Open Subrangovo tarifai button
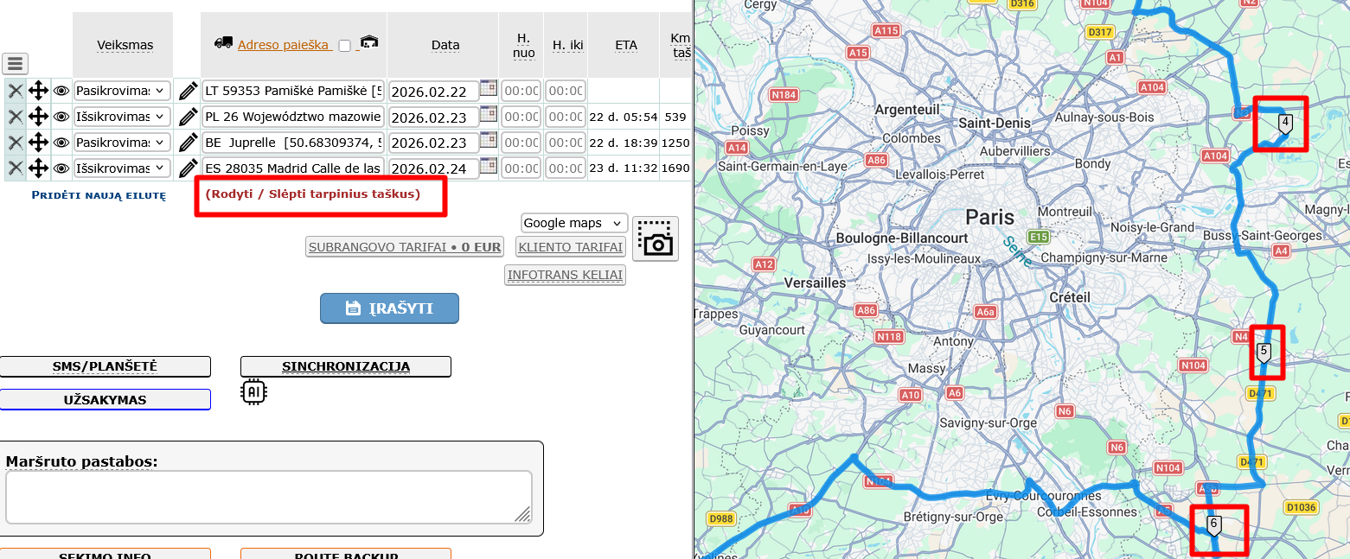Viewport: 1350px width, 559px height. point(405,247)
